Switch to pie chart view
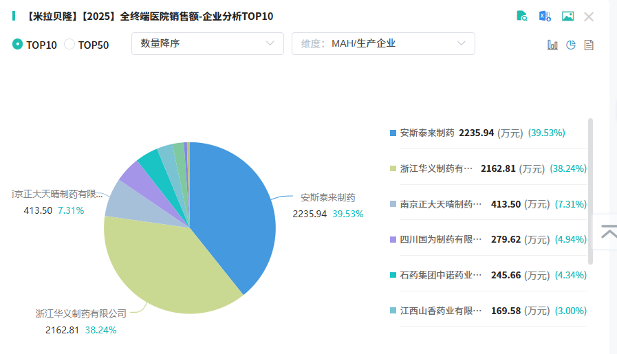 pyautogui.click(x=570, y=45)
